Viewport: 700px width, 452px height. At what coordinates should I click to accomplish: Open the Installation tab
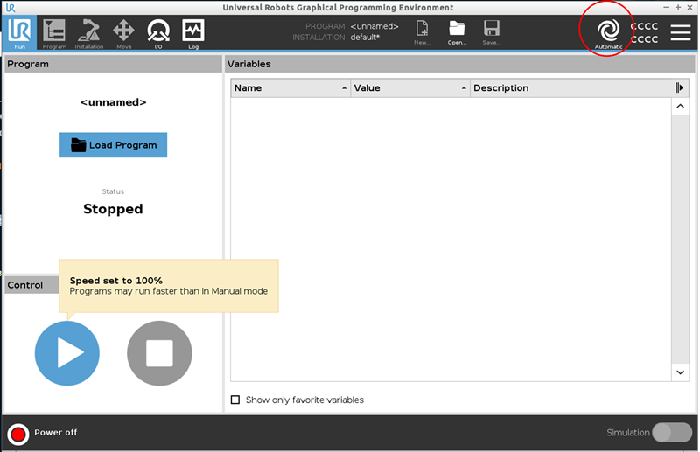(x=89, y=34)
